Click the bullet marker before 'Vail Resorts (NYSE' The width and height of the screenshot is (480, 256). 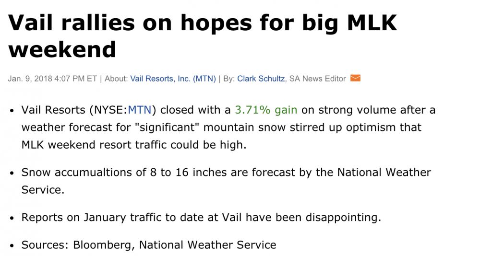[12, 111]
